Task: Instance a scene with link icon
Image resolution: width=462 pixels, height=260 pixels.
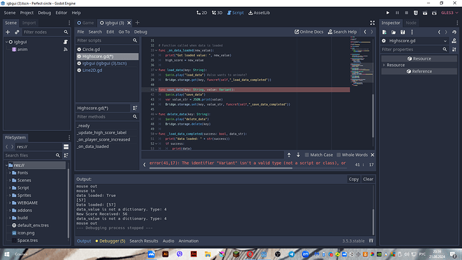Action: click(17, 32)
